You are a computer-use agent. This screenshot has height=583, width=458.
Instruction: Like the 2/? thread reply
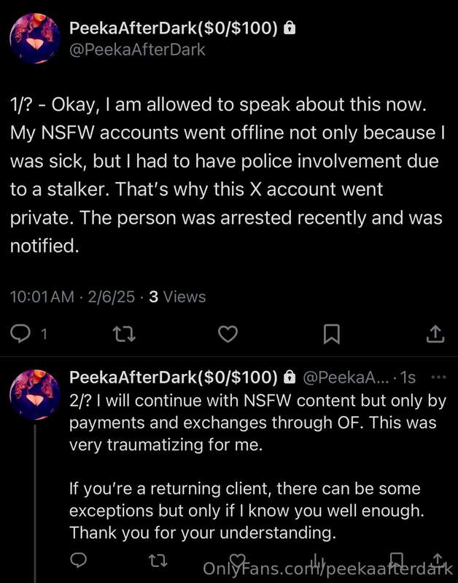pyautogui.click(x=237, y=560)
